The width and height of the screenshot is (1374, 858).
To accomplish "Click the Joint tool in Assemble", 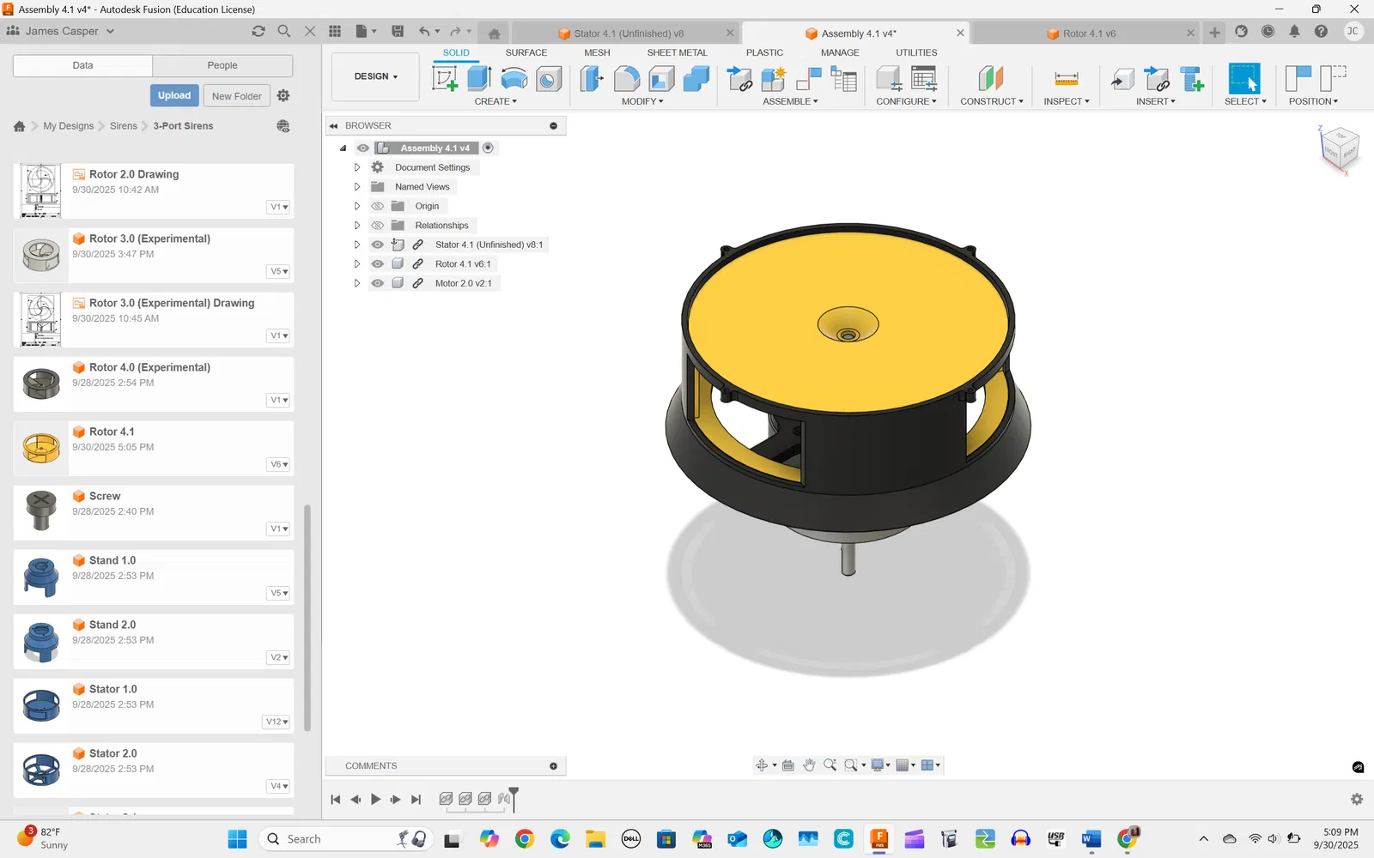I will (x=809, y=79).
